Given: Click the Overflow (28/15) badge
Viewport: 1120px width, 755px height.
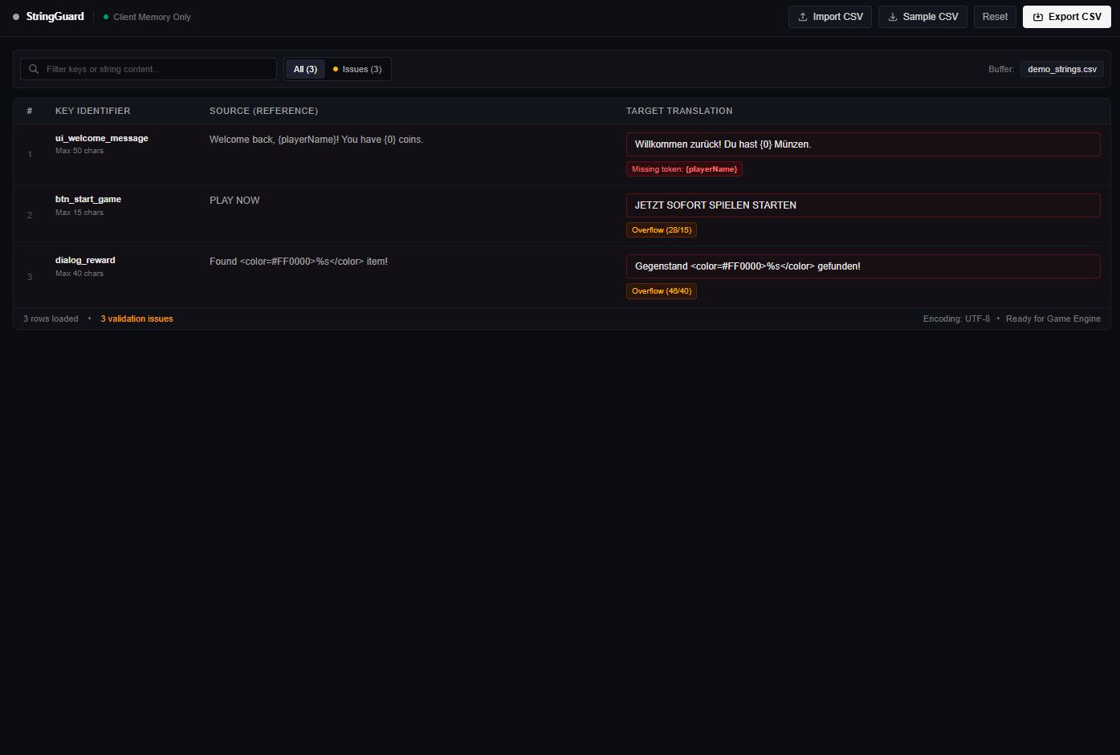Looking at the screenshot, I should click(x=662, y=230).
